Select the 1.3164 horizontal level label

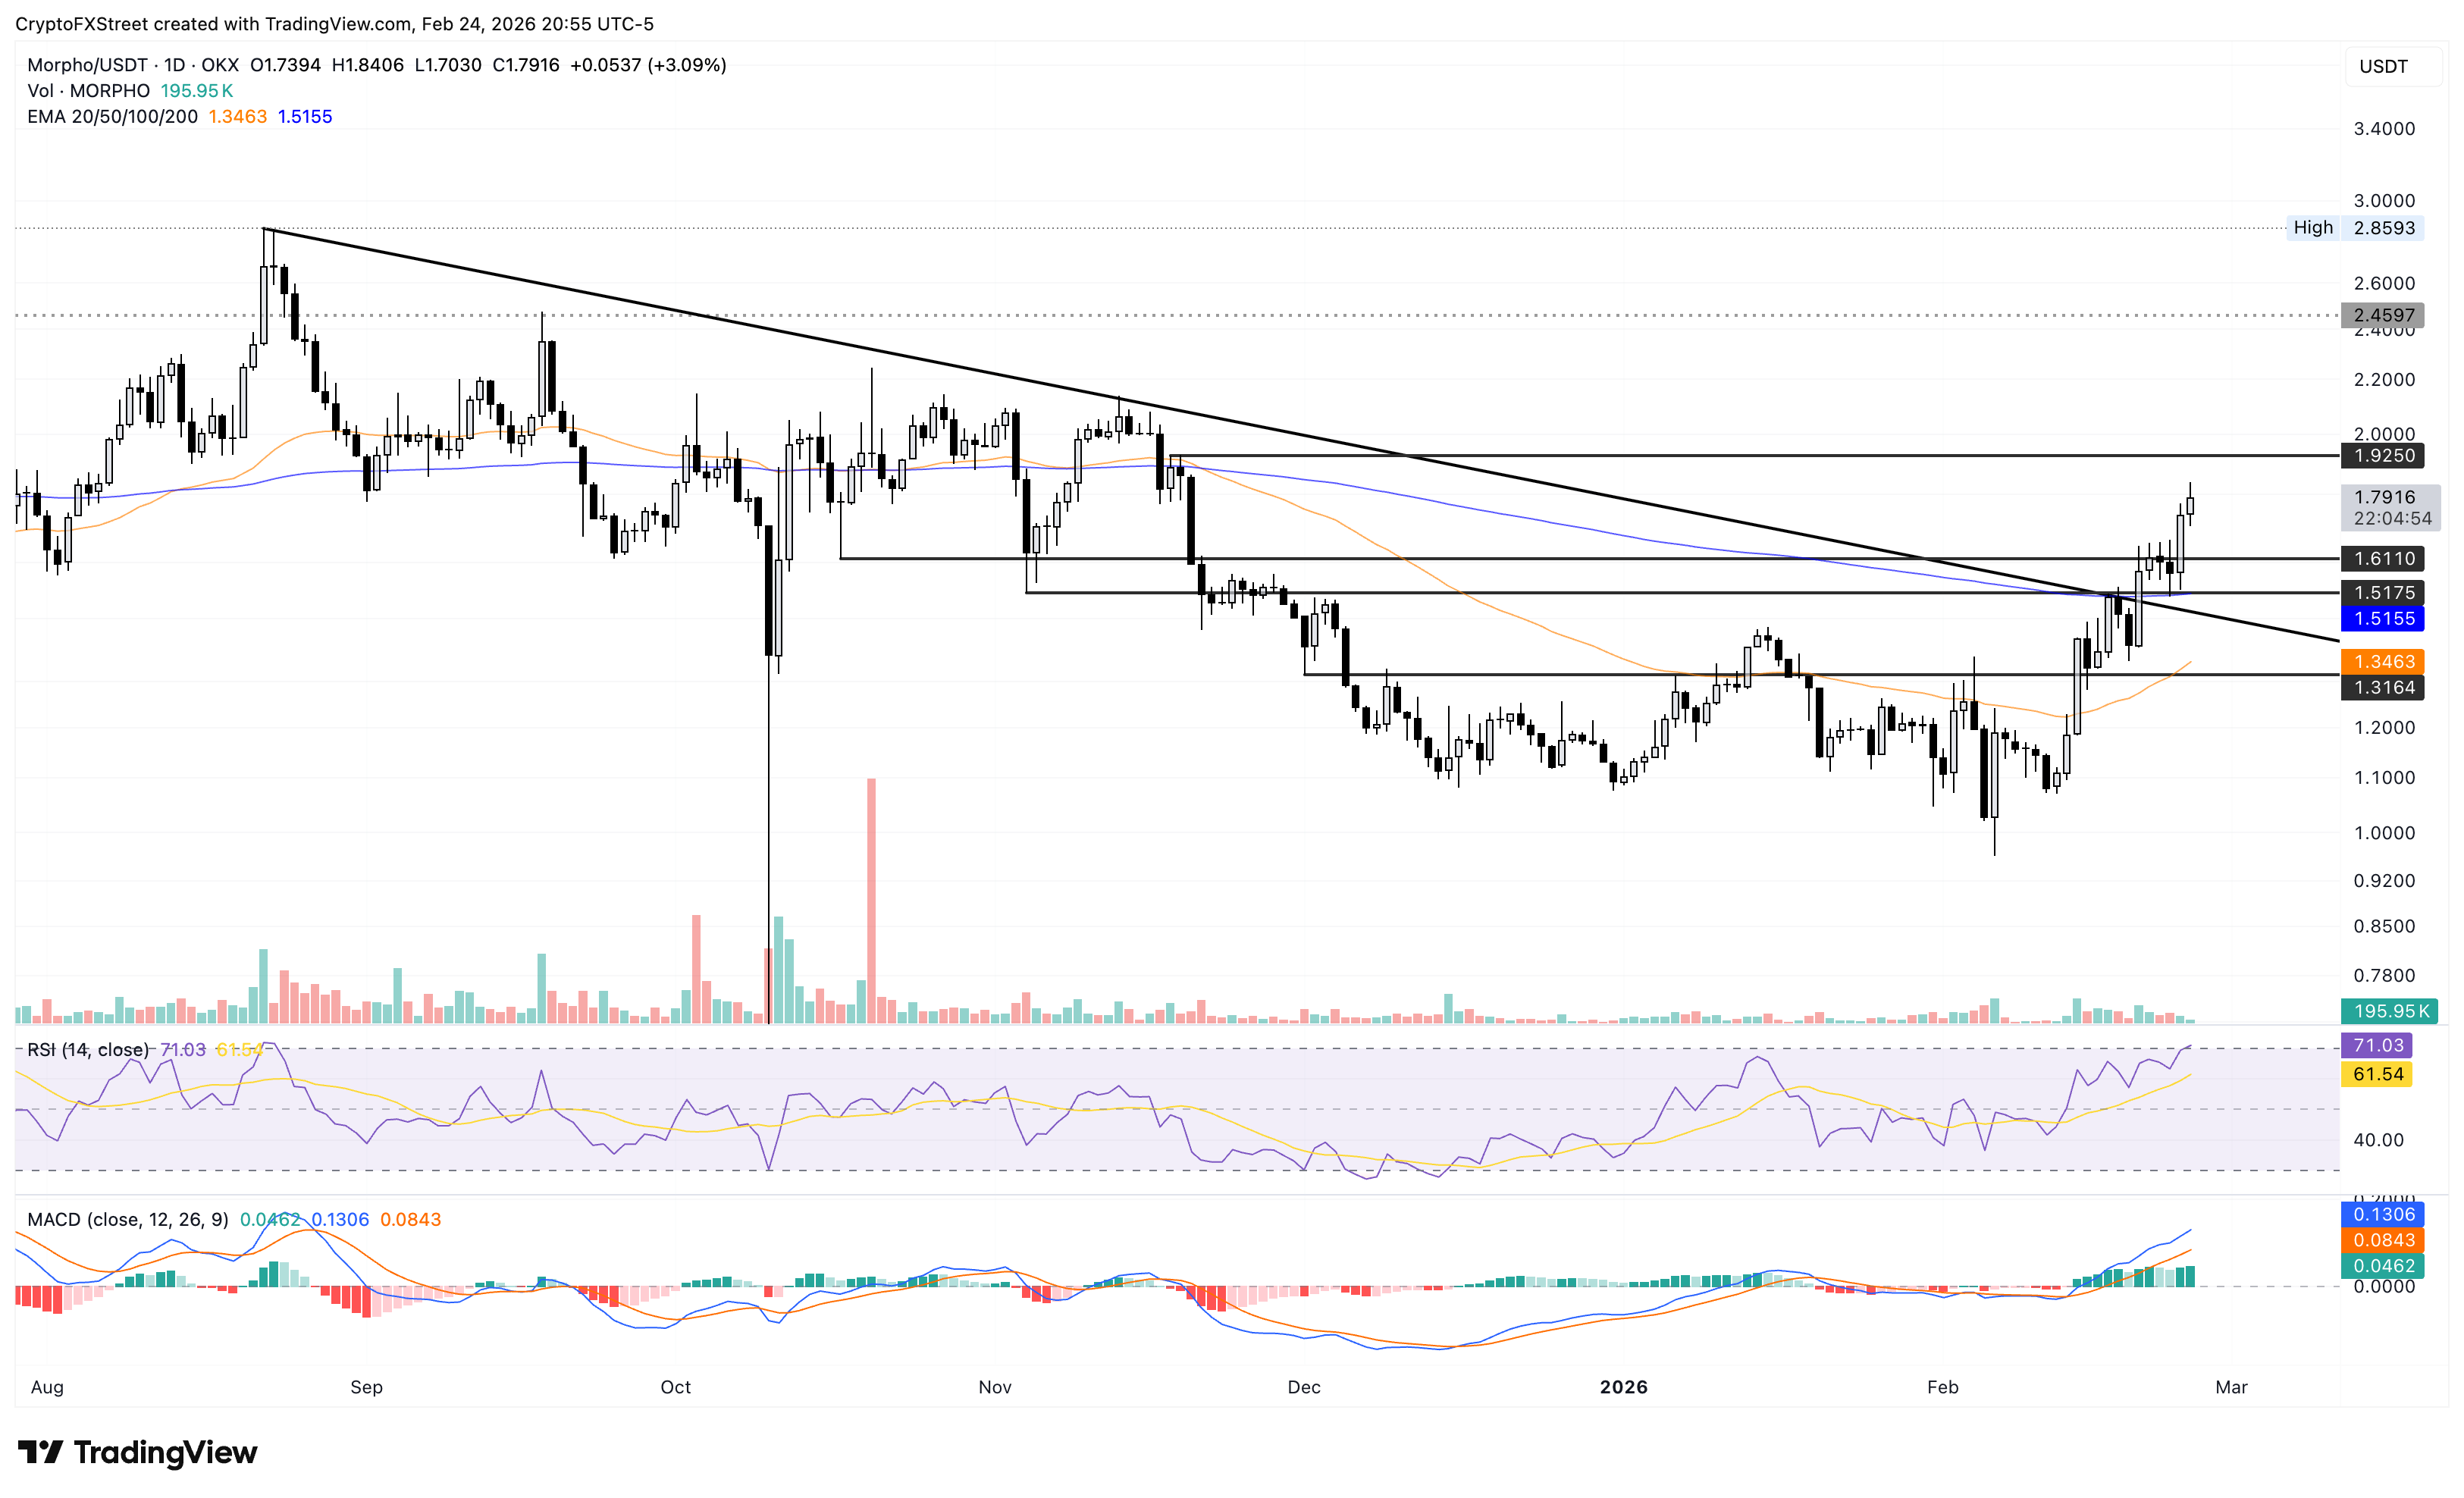(2383, 687)
